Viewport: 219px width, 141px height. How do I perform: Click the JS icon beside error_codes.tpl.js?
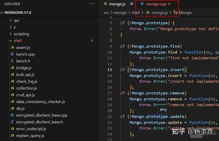pyautogui.click(x=12, y=129)
